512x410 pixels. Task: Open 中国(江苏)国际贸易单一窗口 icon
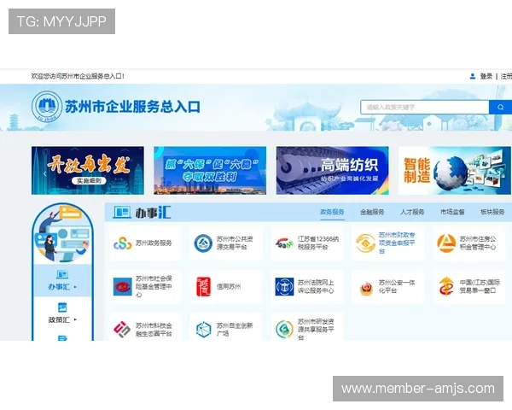pos(446,286)
